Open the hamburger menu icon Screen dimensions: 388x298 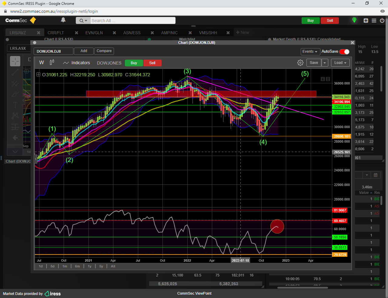click(374, 21)
